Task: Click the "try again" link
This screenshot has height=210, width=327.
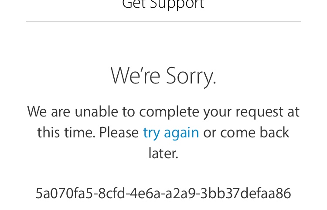Action: (x=171, y=133)
